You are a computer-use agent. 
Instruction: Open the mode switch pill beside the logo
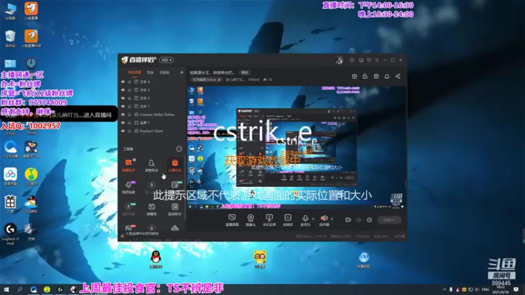coord(167,60)
